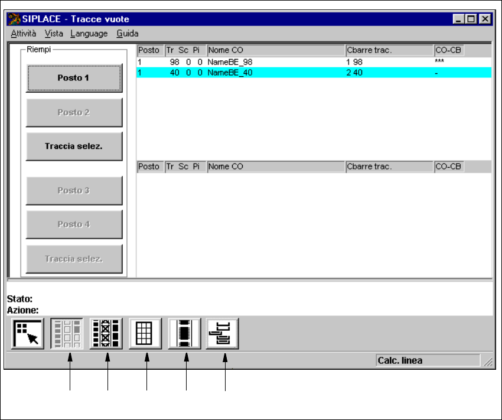Click the Calc. linea status bar field
Viewport: 502px width, 420px height.
tap(428, 360)
